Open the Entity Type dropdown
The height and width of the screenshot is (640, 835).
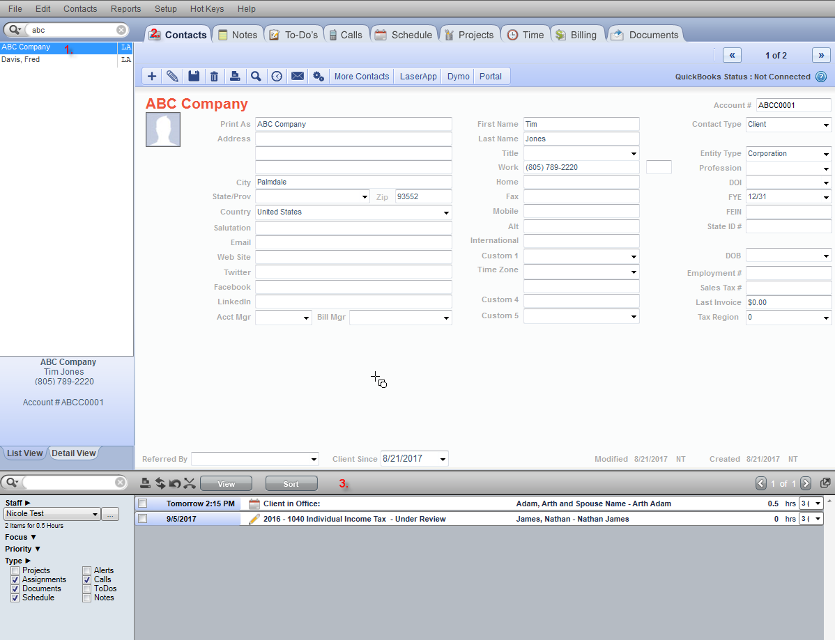826,154
